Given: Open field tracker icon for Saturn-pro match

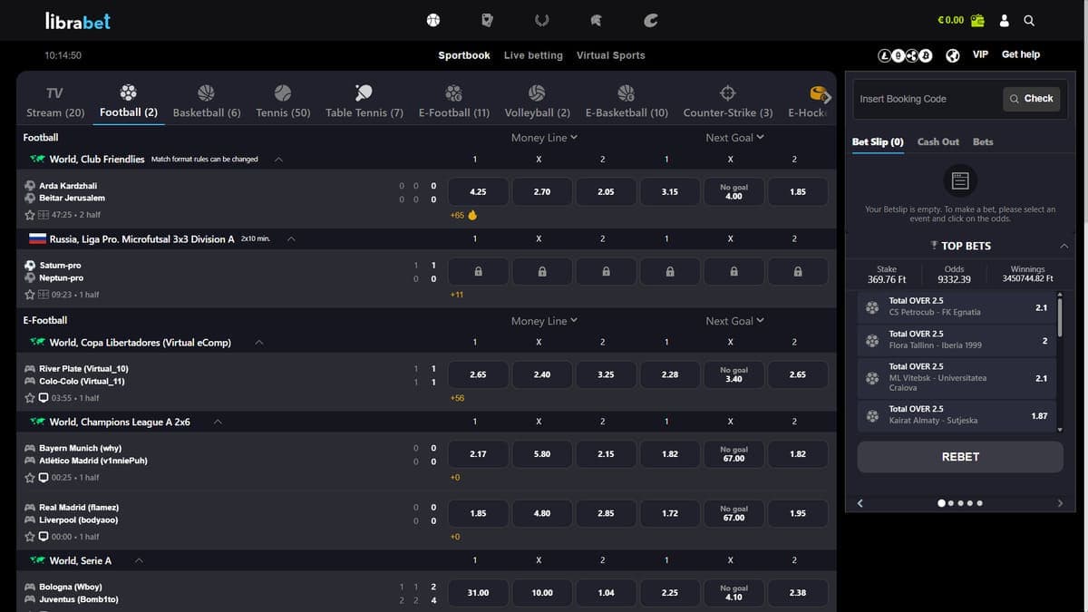Looking at the screenshot, I should tap(43, 295).
